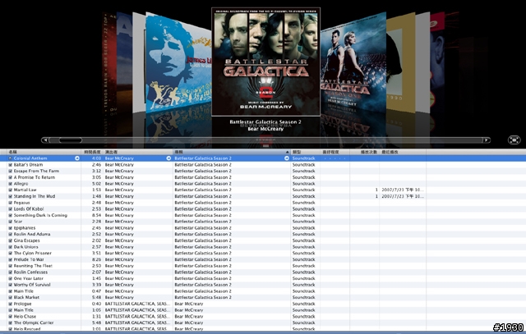The image size is (526, 334).
Task: Uncheck the Escape From The Farm checkbox
Action: pos(10,171)
